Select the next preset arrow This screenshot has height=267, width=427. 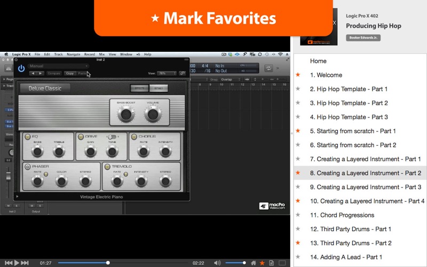point(41,73)
